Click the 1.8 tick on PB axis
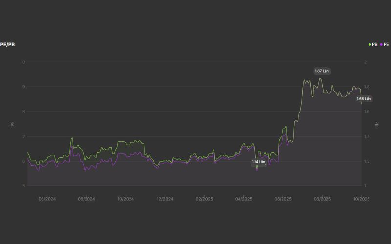This screenshot has height=244, width=391. pos(366,87)
